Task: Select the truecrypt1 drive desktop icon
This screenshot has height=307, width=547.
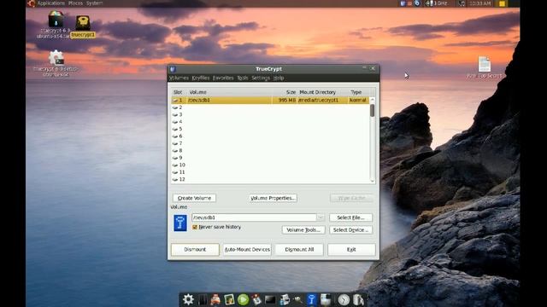Action: tap(83, 26)
